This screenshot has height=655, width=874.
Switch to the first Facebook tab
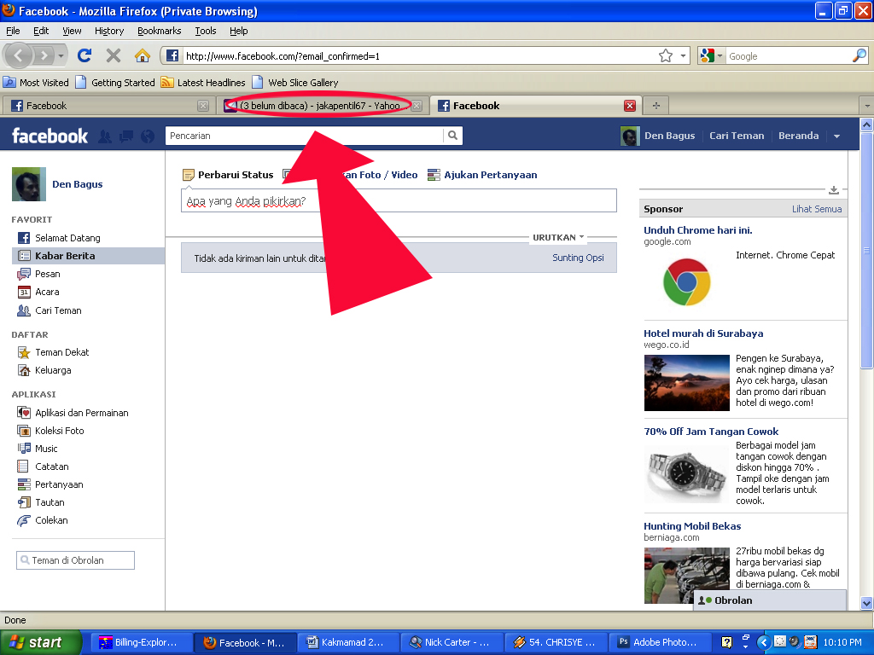pyautogui.click(x=108, y=105)
